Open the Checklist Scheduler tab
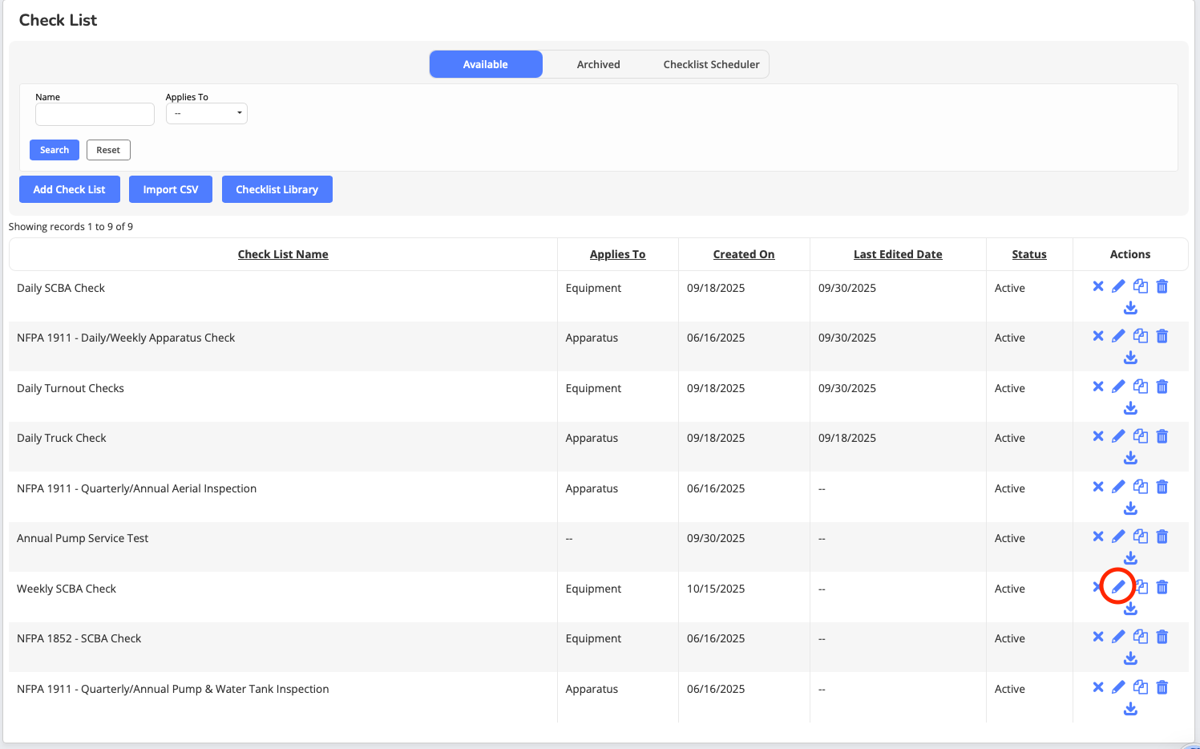 711,64
